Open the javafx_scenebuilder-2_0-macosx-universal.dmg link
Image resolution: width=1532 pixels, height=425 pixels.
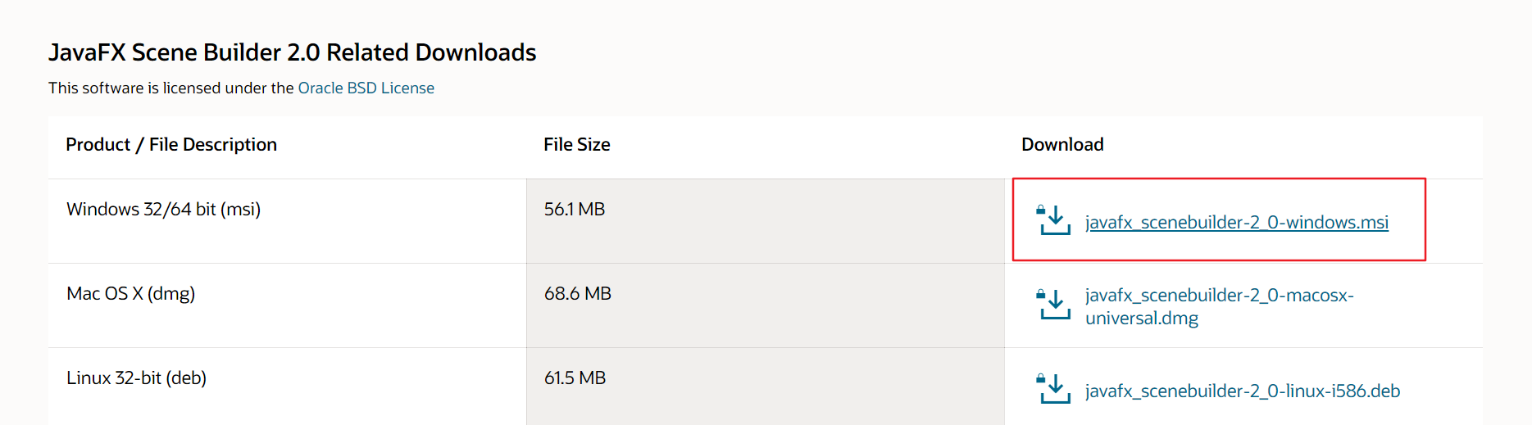point(1220,306)
